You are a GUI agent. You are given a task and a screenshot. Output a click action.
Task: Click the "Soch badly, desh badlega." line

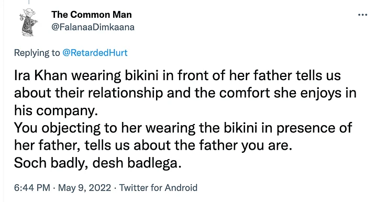point(97,163)
